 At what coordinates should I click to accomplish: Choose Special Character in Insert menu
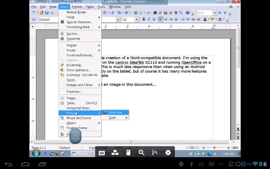point(80,22)
